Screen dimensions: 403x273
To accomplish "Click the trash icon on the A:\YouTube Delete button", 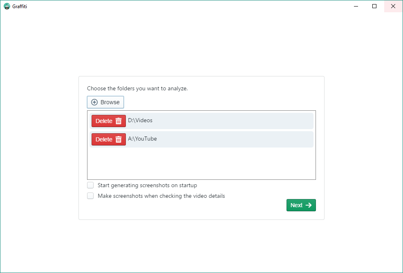I will tap(120, 139).
